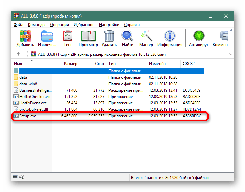This screenshot has height=192, width=245.
Task: Click the archive icon in address bar
Action: point(33,54)
